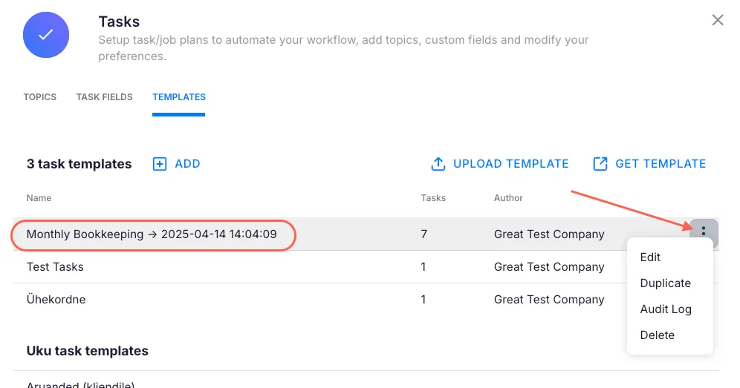Switch to the Topics tab
The height and width of the screenshot is (388, 740).
(40, 97)
